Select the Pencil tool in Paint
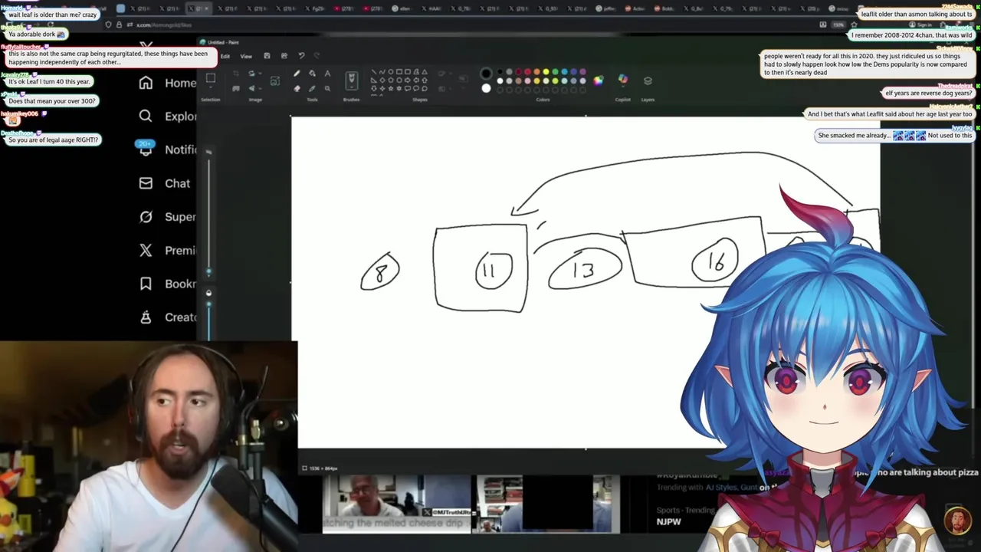981x552 pixels. click(297, 74)
